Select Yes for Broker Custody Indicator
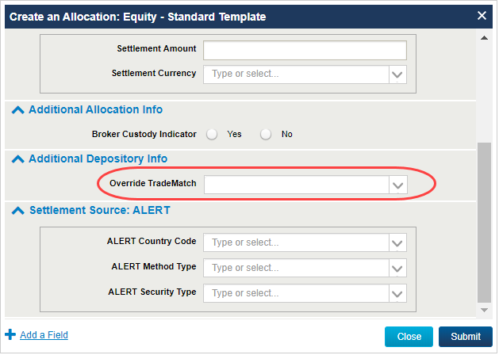499x355 pixels. tap(212, 134)
